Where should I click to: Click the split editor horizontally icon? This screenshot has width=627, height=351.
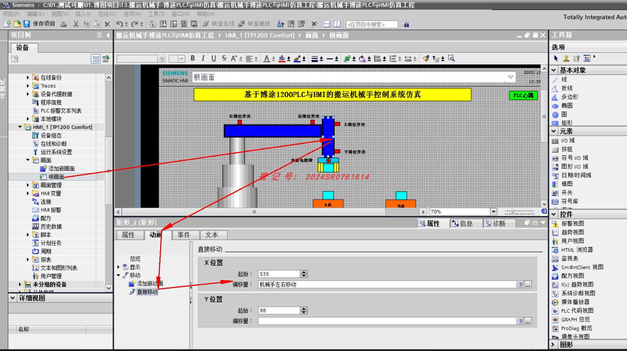point(327,24)
